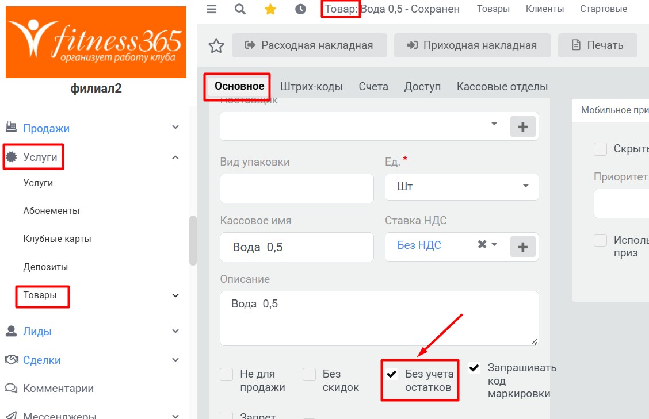Clear the Без НДС value with X

coord(482,244)
